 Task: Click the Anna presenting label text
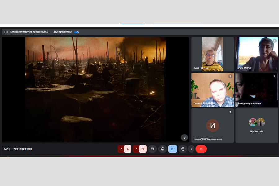coord(29,32)
